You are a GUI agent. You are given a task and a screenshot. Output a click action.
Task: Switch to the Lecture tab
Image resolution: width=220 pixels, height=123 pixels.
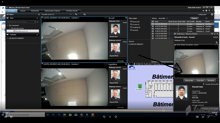[23, 11]
